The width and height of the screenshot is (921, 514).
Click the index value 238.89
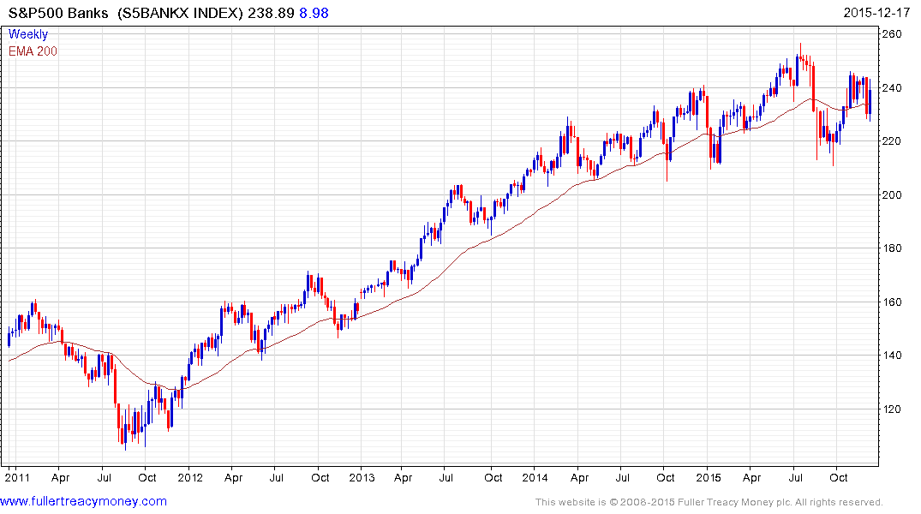point(271,13)
